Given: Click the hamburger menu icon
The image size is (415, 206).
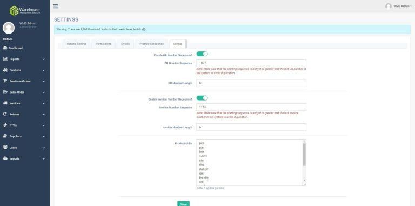Looking at the screenshot, I should [55, 6].
